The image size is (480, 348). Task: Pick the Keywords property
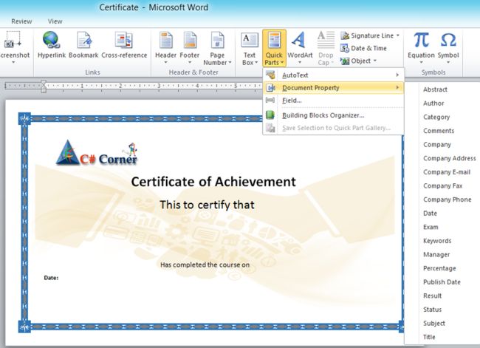coord(437,241)
